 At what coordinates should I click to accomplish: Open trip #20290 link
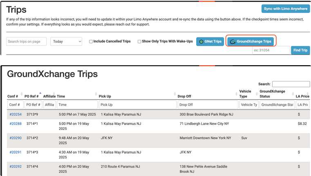[x=16, y=138]
